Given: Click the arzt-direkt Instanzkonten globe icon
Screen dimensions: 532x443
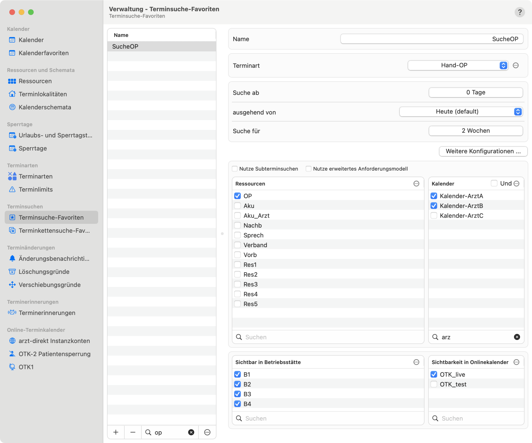Looking at the screenshot, I should point(12,341).
